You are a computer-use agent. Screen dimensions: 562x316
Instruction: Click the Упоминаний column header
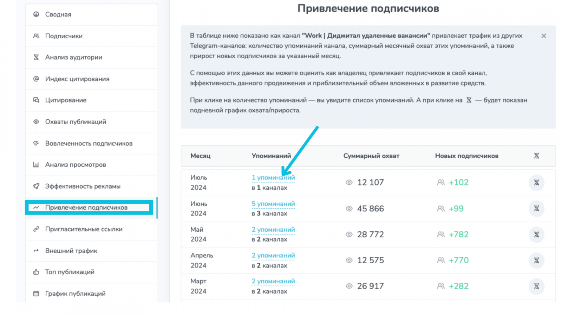click(x=271, y=156)
